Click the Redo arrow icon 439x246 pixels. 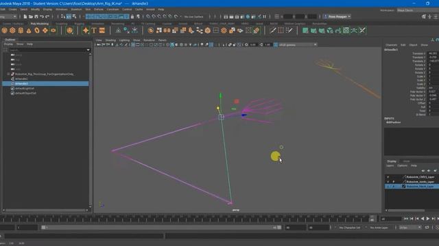coord(47,16)
